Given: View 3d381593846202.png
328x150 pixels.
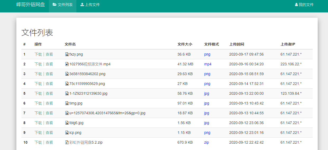Looking at the screenshot, I should click(x=49, y=74).
